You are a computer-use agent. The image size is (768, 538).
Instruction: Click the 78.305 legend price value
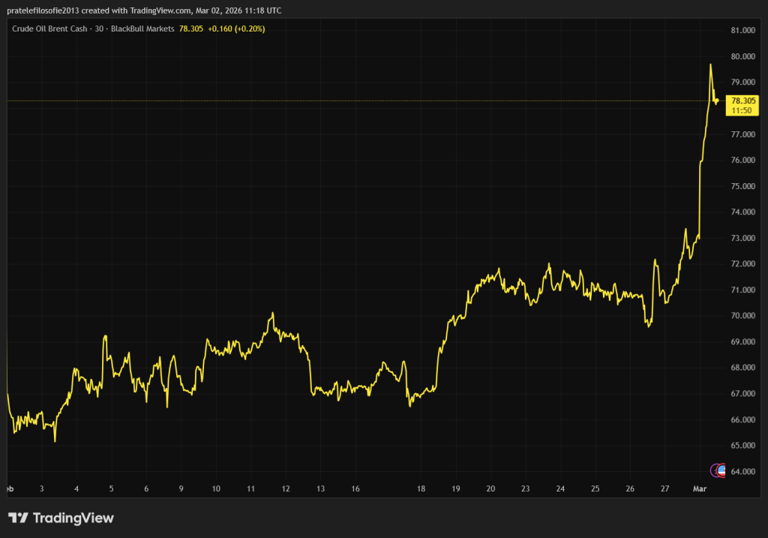pos(192,29)
